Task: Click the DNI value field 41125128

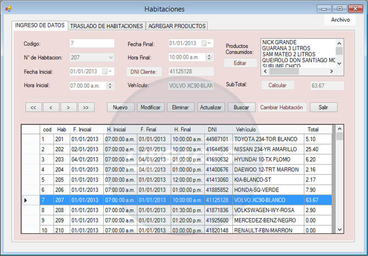Action: [191, 71]
